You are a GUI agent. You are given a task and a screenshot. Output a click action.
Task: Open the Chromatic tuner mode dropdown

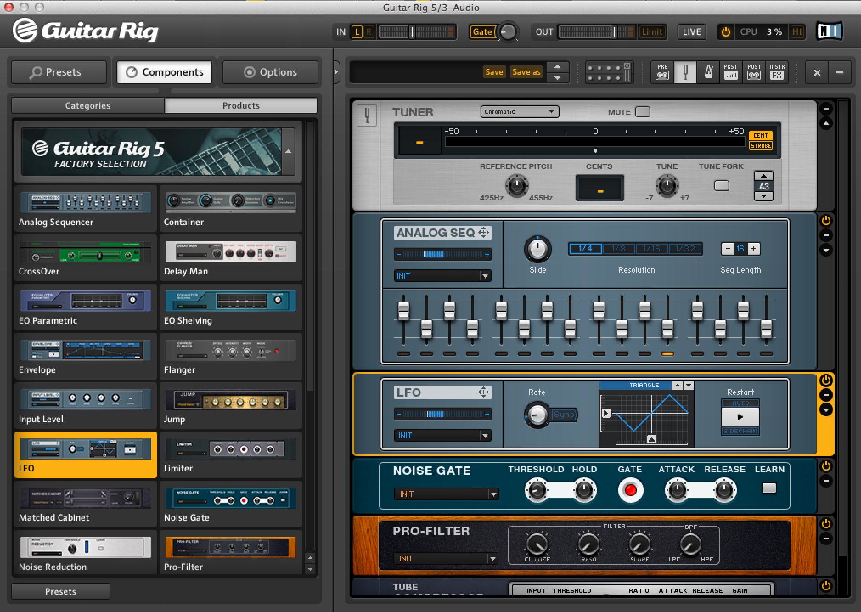click(x=519, y=112)
